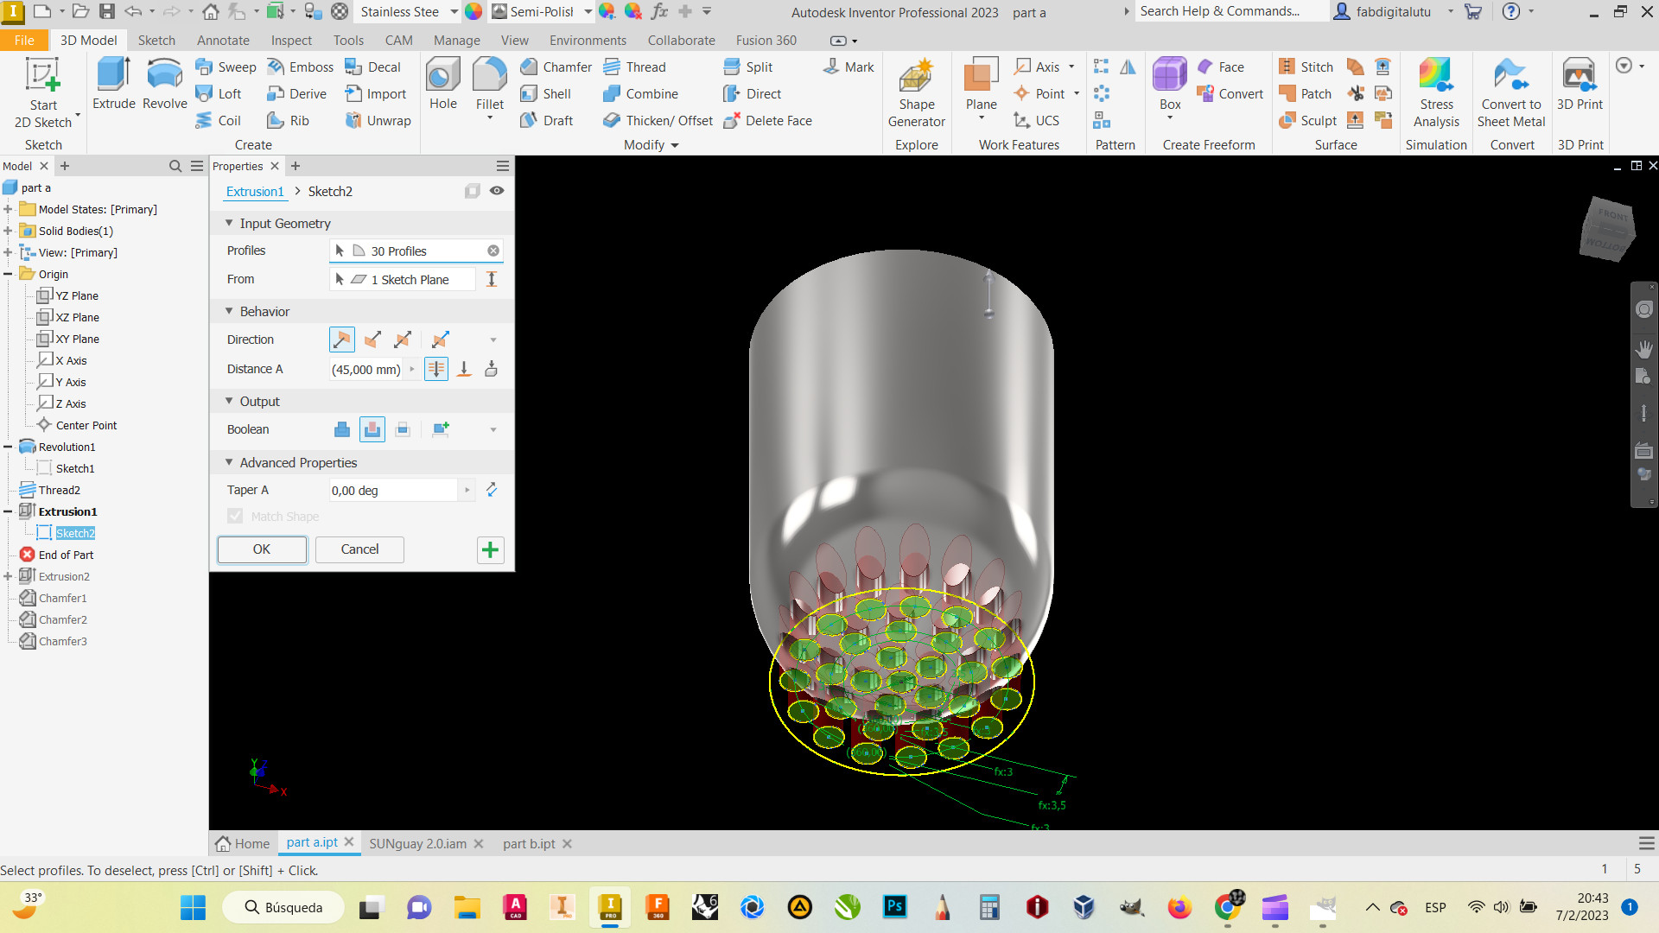Viewport: 1659px width, 933px height.
Task: Select the Revolve tool
Action: coord(164,84)
